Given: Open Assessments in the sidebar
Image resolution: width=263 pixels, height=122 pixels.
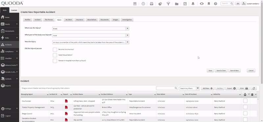Looking at the screenshot, I should click(10, 31).
